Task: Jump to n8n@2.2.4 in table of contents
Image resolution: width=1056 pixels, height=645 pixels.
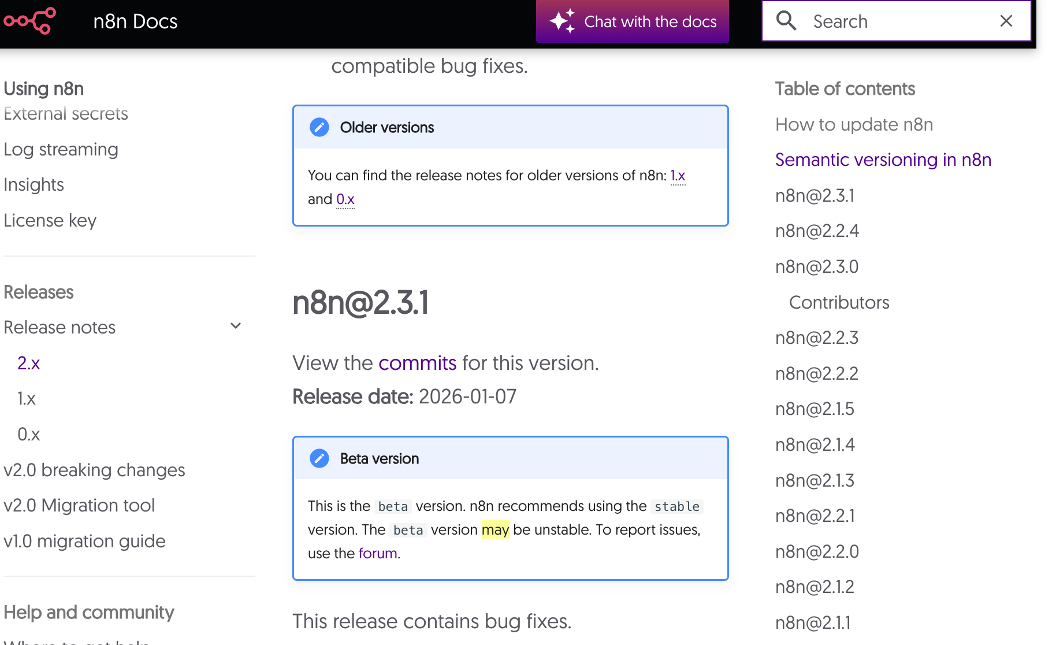Action: [x=817, y=231]
